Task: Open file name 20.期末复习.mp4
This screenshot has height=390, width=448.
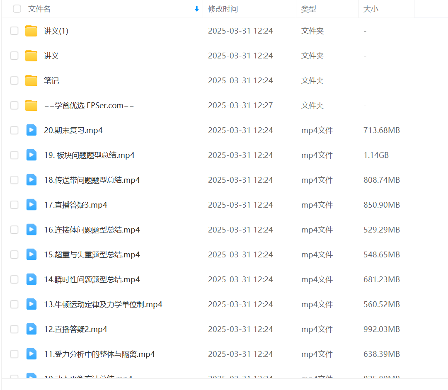Action: (x=73, y=130)
